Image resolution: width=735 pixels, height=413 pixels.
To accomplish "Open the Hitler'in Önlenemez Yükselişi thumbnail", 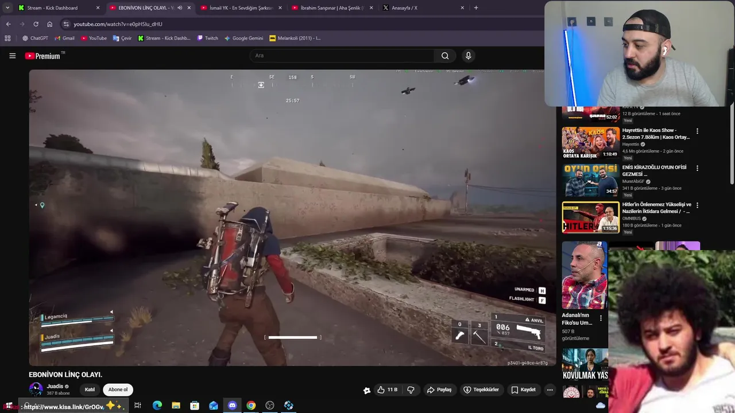I will (590, 217).
